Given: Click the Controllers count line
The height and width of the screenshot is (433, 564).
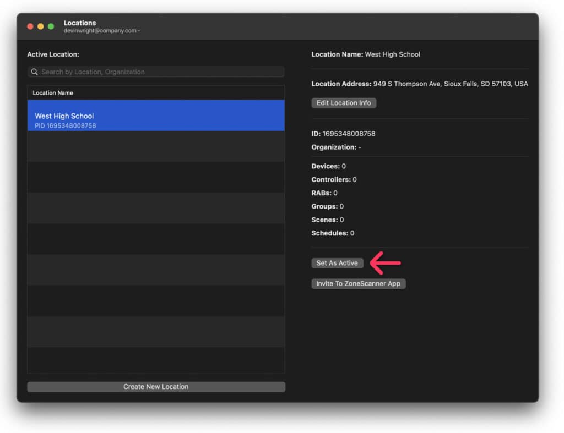Looking at the screenshot, I should pyautogui.click(x=334, y=179).
